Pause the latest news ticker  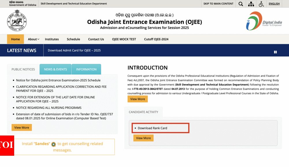pyautogui.click(x=275, y=52)
